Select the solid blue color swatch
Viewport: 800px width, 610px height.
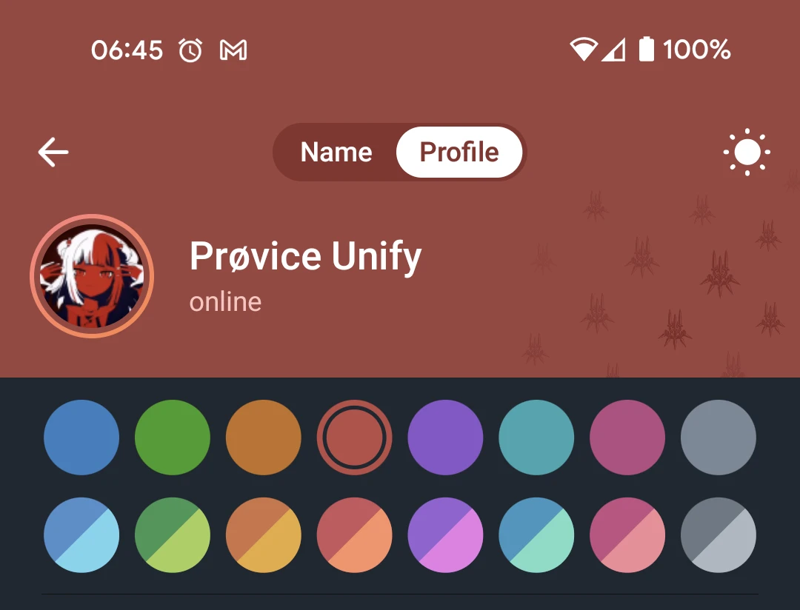click(x=81, y=438)
